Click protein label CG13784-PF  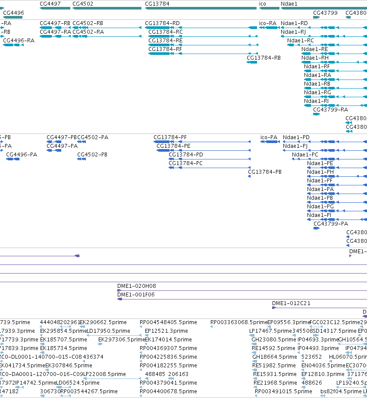pyautogui.click(x=170, y=137)
